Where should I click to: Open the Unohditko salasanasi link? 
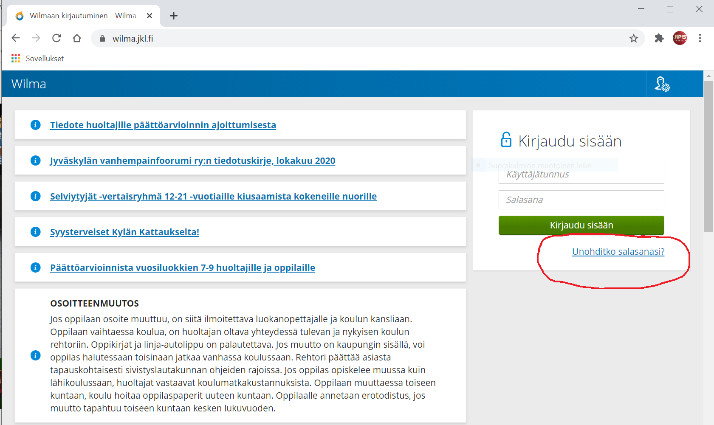pos(618,252)
